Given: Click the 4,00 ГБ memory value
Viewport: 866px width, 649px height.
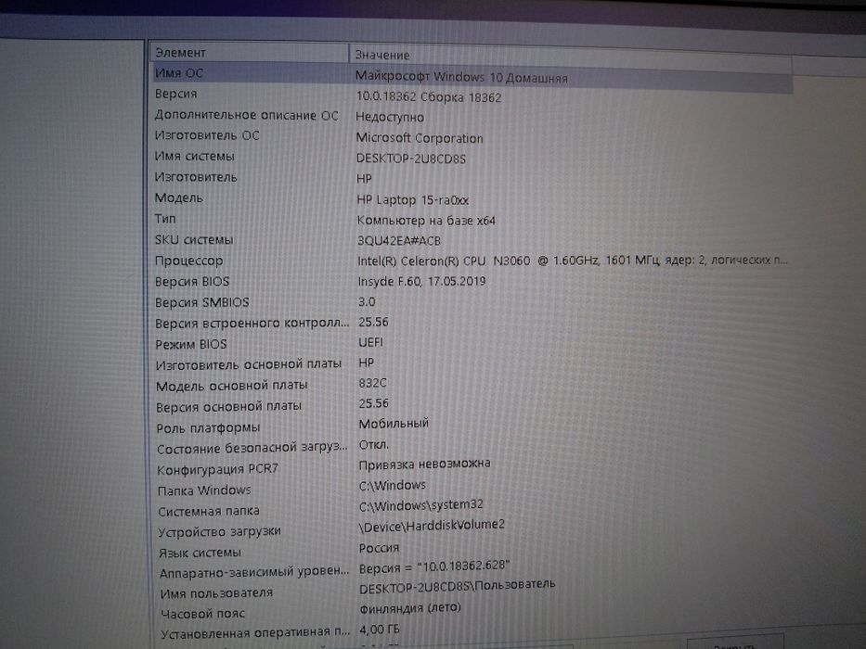Looking at the screenshot, I should click(380, 630).
